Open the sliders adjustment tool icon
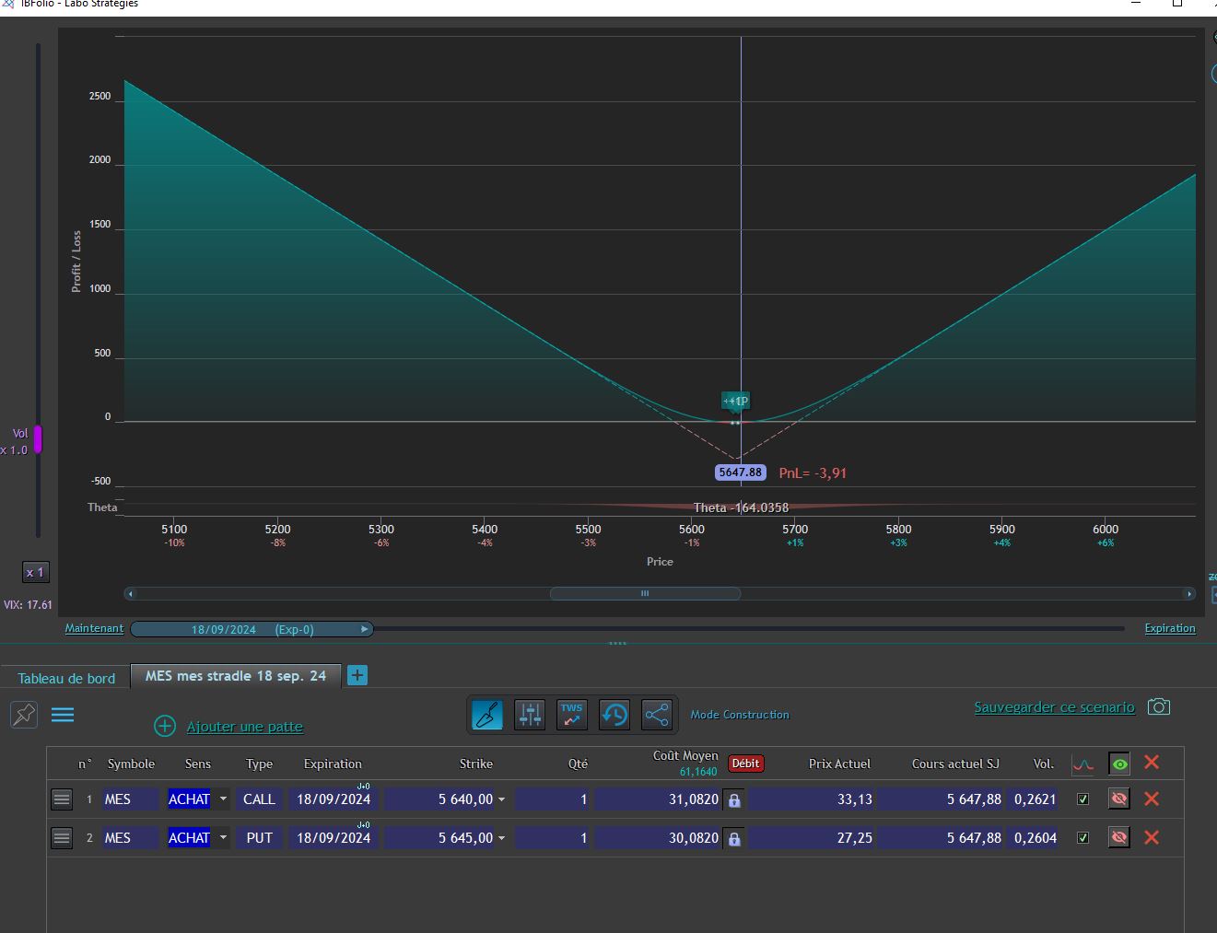The image size is (1217, 933). (531, 715)
